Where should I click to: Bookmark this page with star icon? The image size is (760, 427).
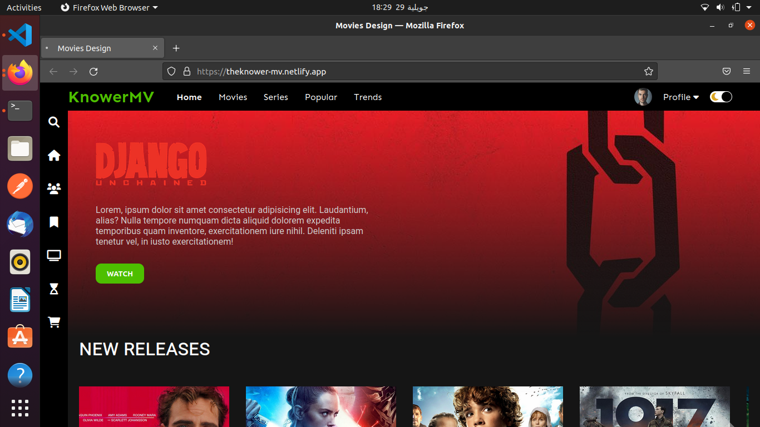coord(648,71)
